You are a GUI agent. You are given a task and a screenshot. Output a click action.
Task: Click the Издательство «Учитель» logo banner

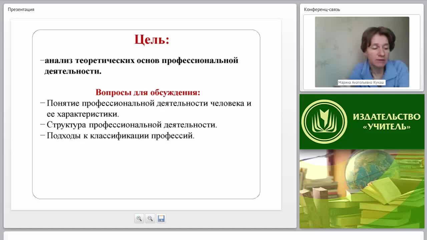[362, 122]
